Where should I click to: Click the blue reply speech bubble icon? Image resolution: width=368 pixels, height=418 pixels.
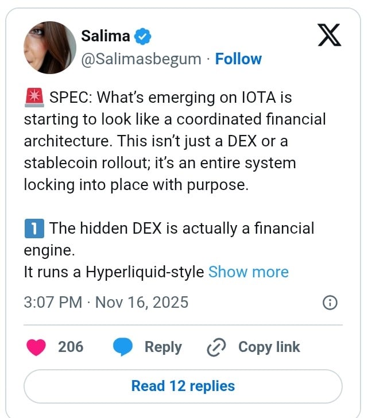click(x=123, y=347)
